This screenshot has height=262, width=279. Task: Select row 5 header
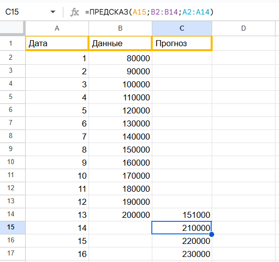click(11, 97)
